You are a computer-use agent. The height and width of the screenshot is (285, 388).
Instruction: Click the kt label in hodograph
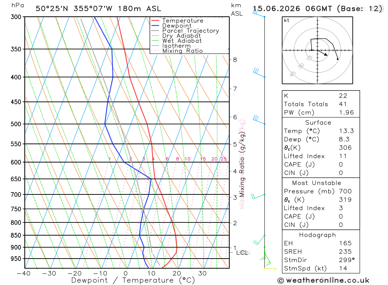pos(287,20)
